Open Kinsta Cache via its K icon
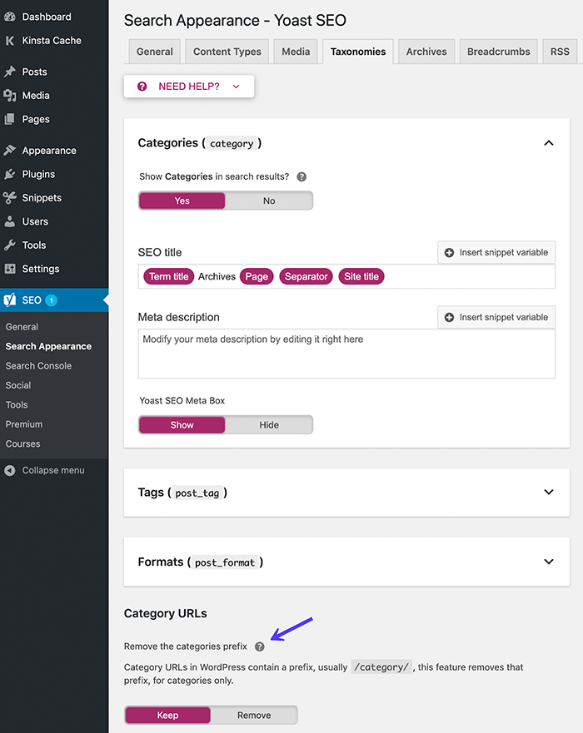583x733 pixels. [x=10, y=40]
